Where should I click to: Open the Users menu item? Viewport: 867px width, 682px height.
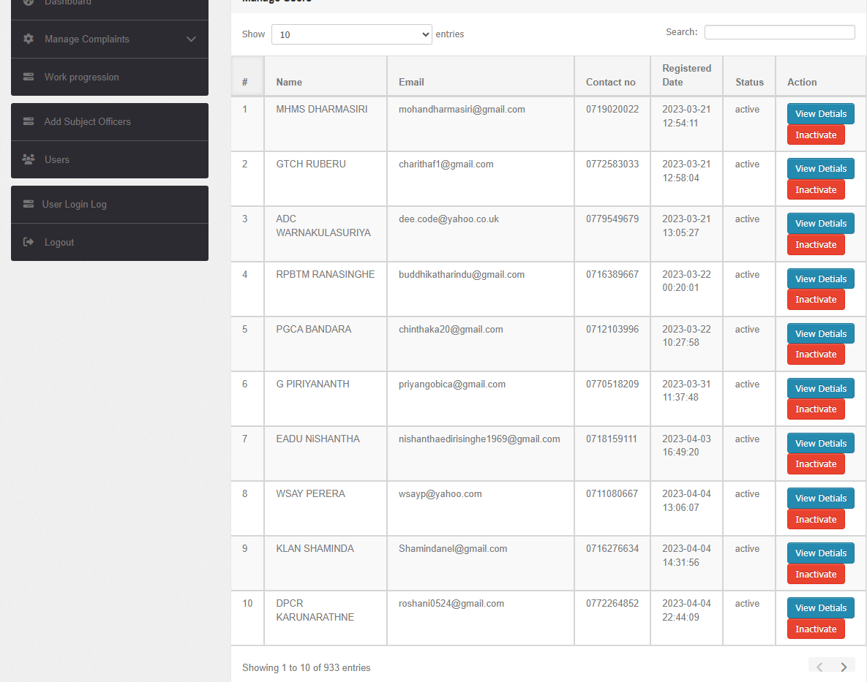pyautogui.click(x=110, y=159)
